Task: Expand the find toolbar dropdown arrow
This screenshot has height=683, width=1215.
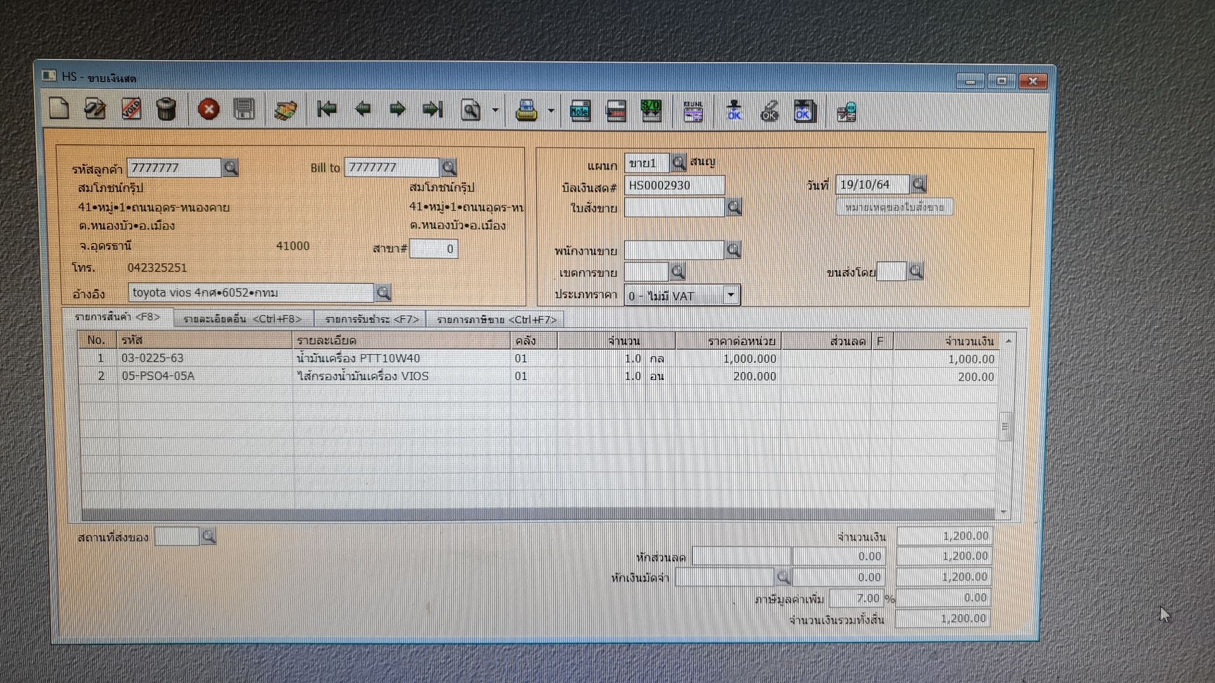Action: (495, 110)
